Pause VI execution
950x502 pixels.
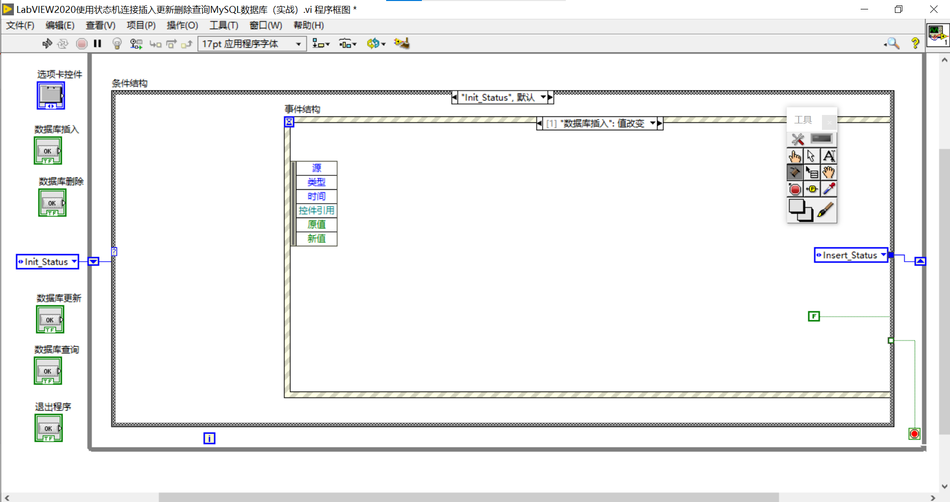click(x=97, y=44)
